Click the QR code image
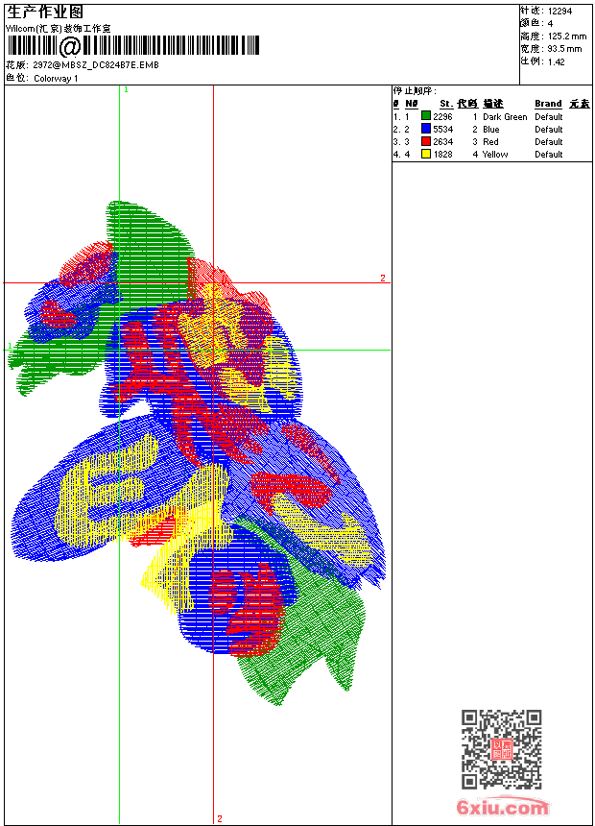 point(502,748)
